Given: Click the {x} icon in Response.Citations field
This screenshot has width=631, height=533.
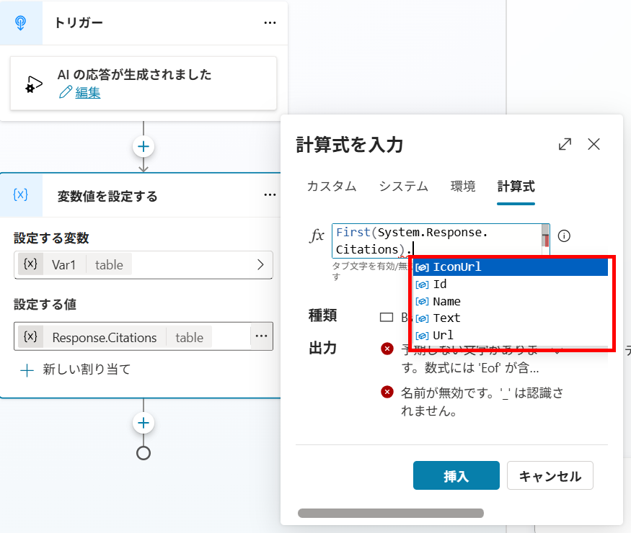Looking at the screenshot, I should (x=30, y=336).
